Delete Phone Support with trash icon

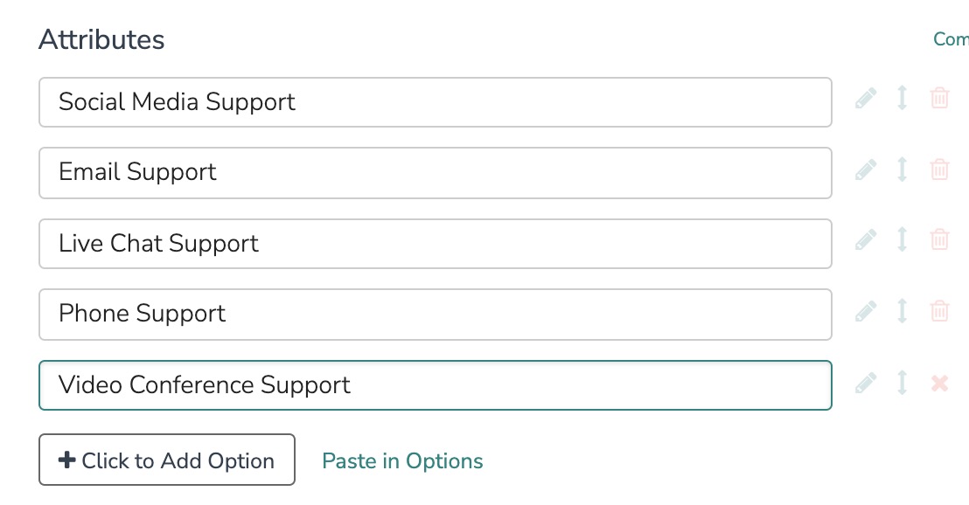tap(939, 310)
